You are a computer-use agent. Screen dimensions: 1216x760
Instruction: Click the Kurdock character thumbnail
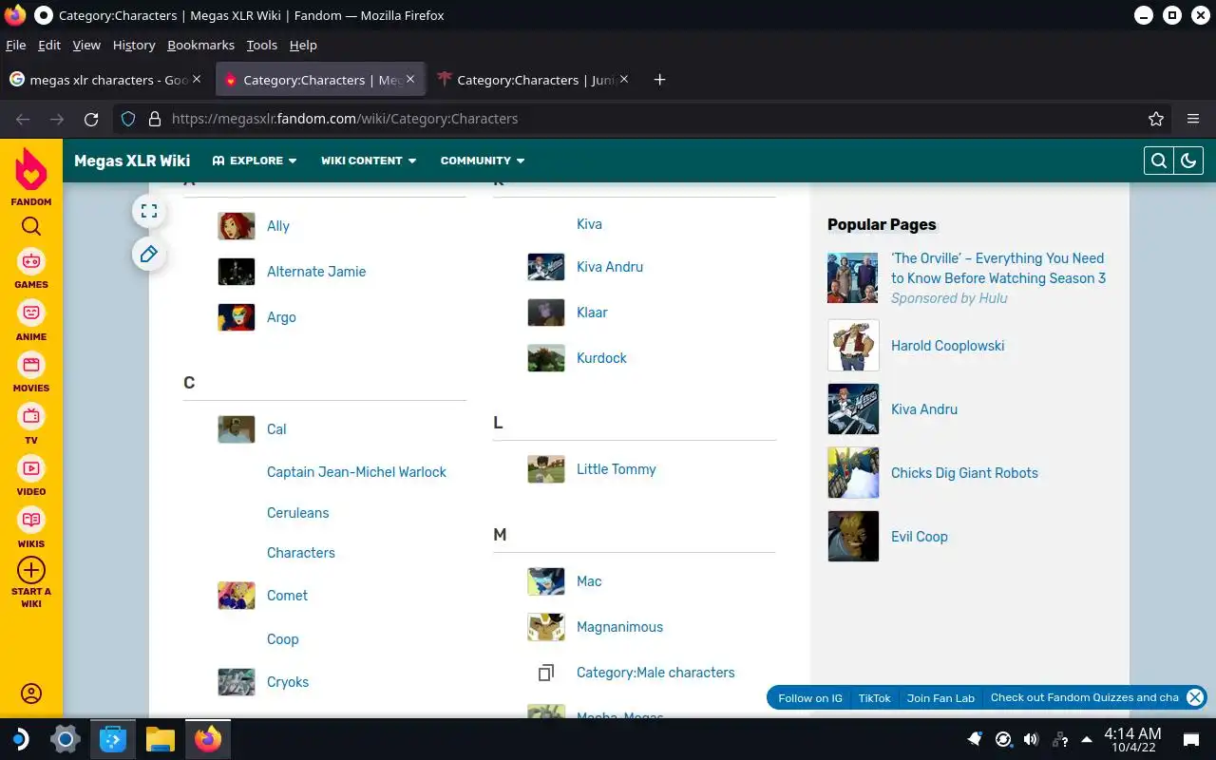point(546,358)
